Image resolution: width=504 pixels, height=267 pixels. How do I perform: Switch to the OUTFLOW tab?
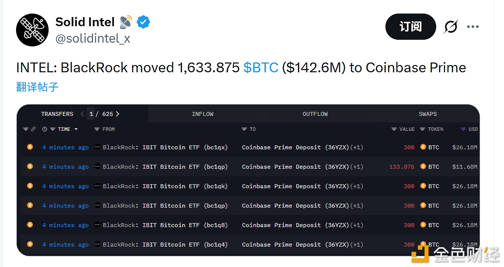315,114
